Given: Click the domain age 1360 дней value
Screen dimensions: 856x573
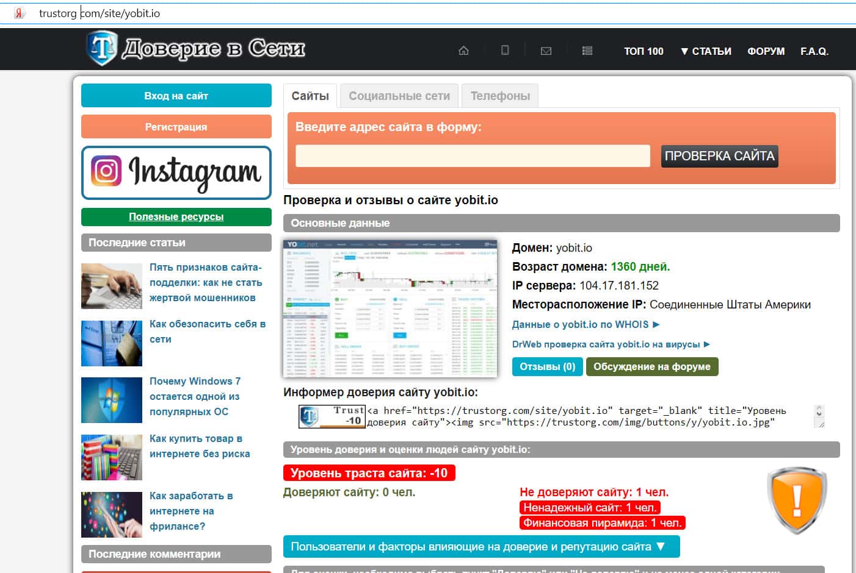Looking at the screenshot, I should 640,266.
